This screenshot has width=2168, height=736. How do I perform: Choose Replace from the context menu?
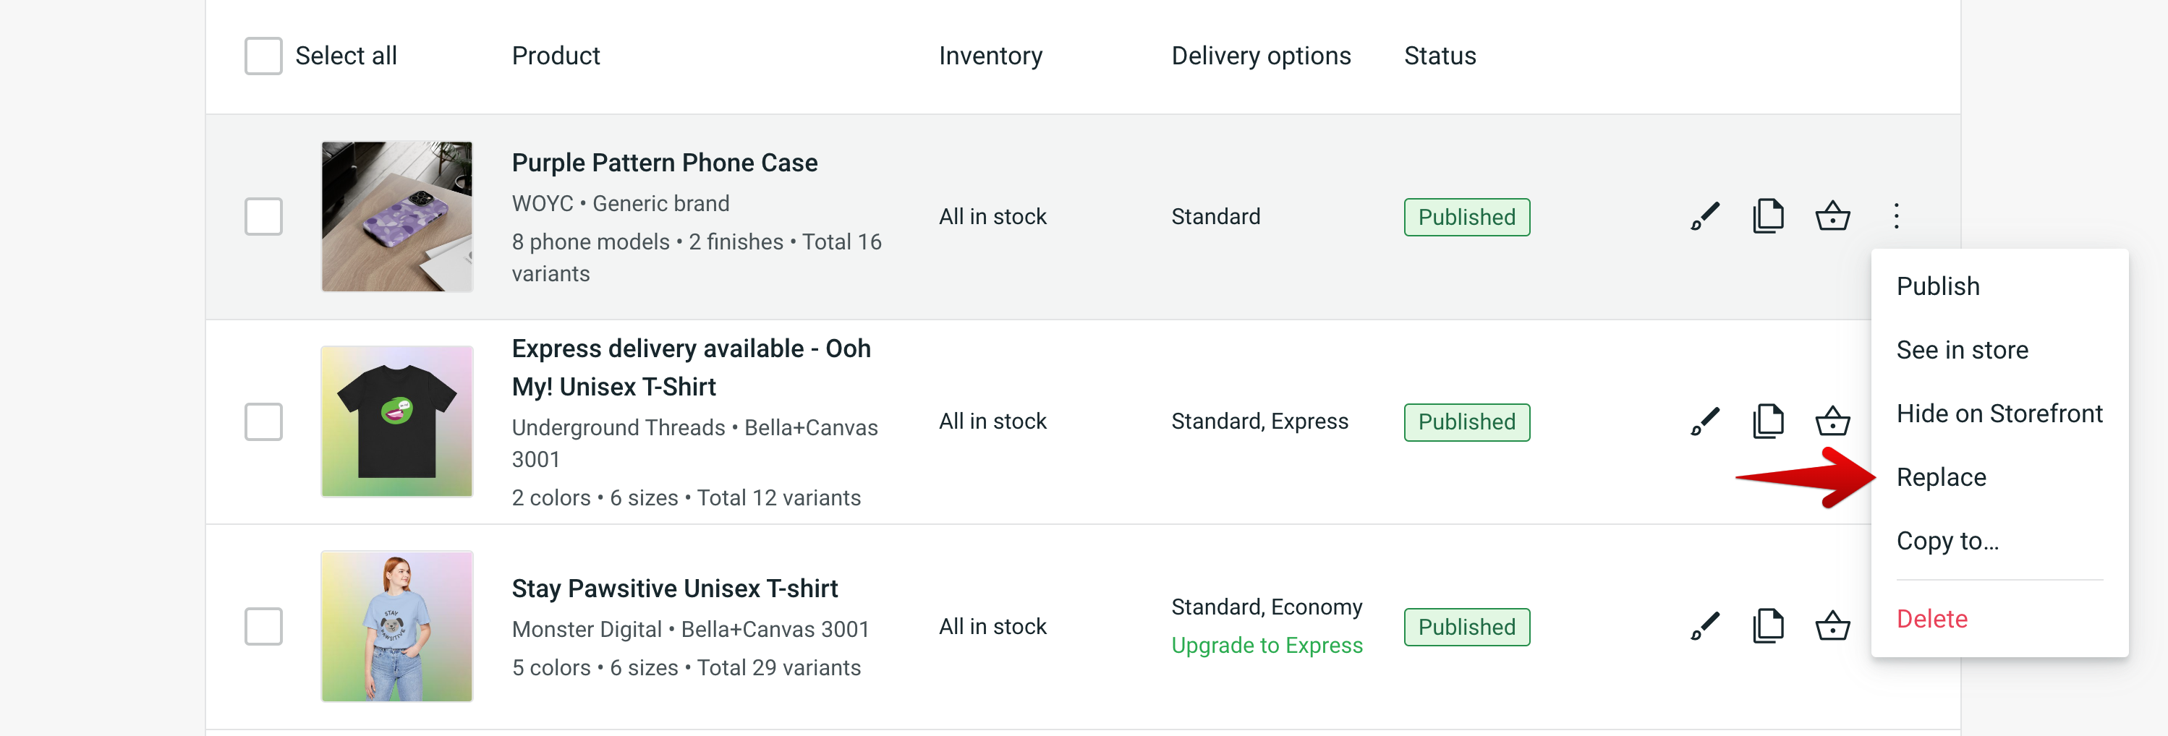[x=1941, y=477]
